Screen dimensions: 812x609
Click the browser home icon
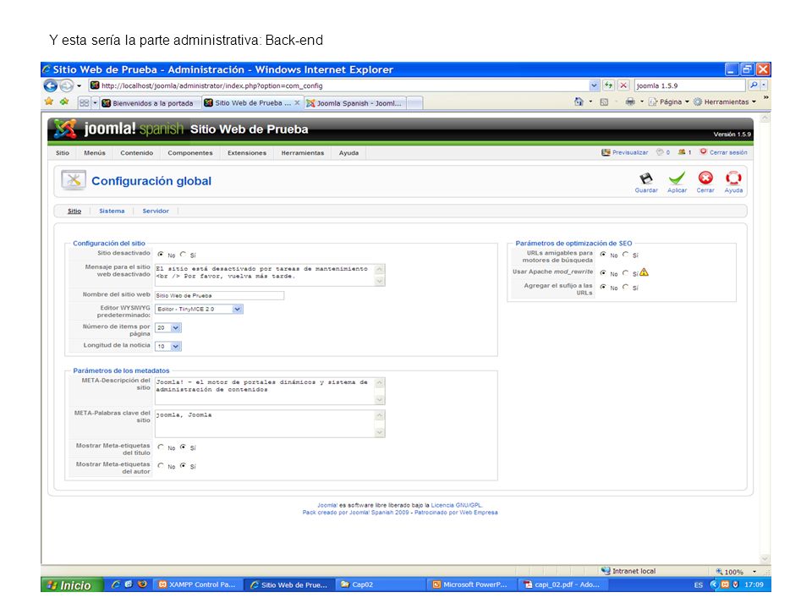coord(579,101)
